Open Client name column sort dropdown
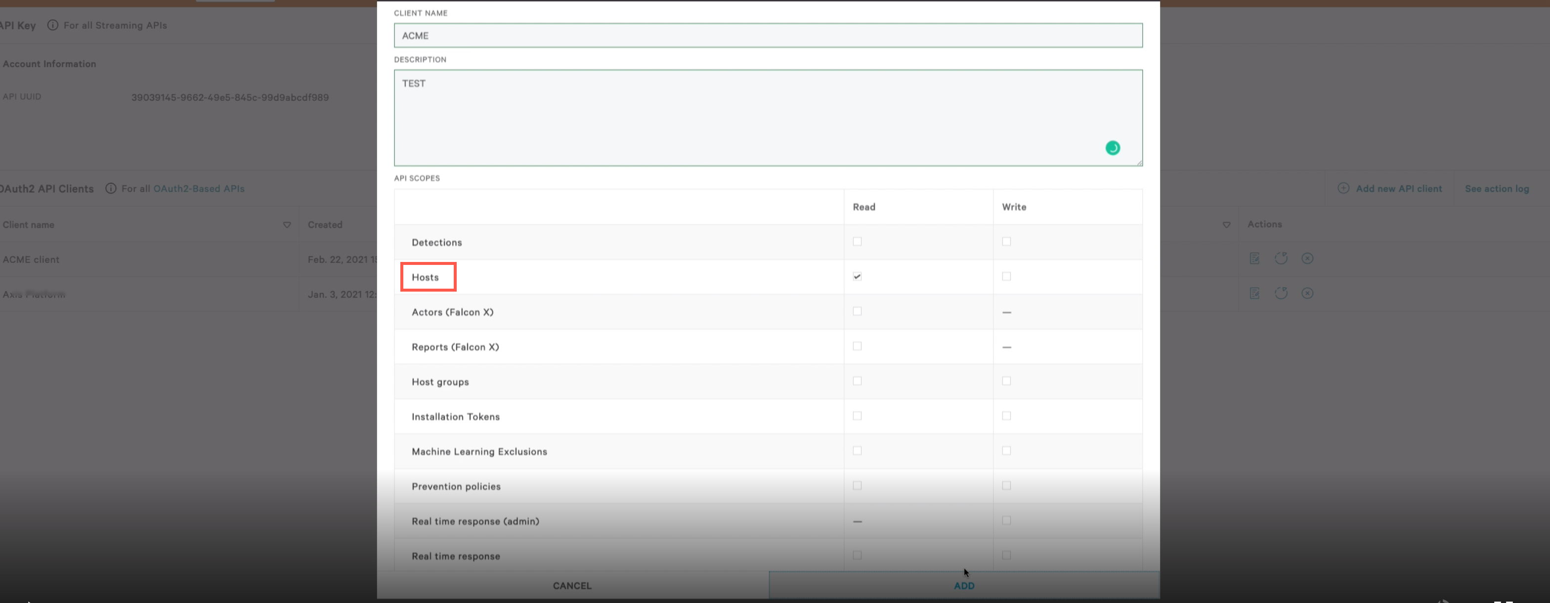 [287, 225]
